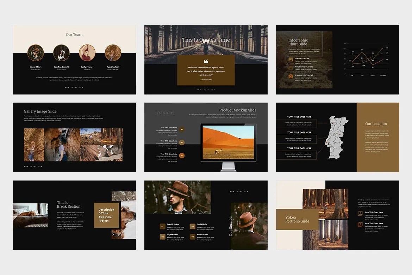Click the outlined number 1 icon on the portfolio slide
412x275 pixels.
click(360, 213)
